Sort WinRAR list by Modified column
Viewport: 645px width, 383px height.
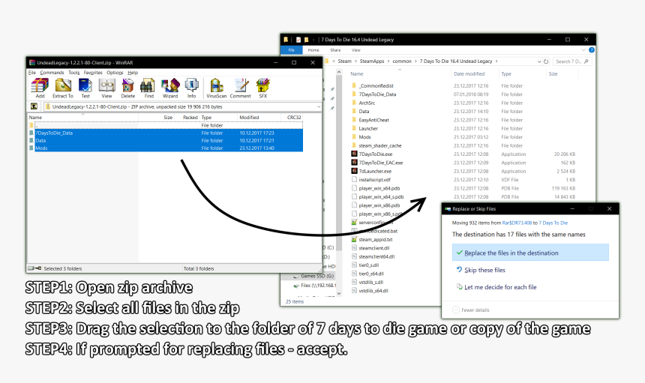coord(249,117)
